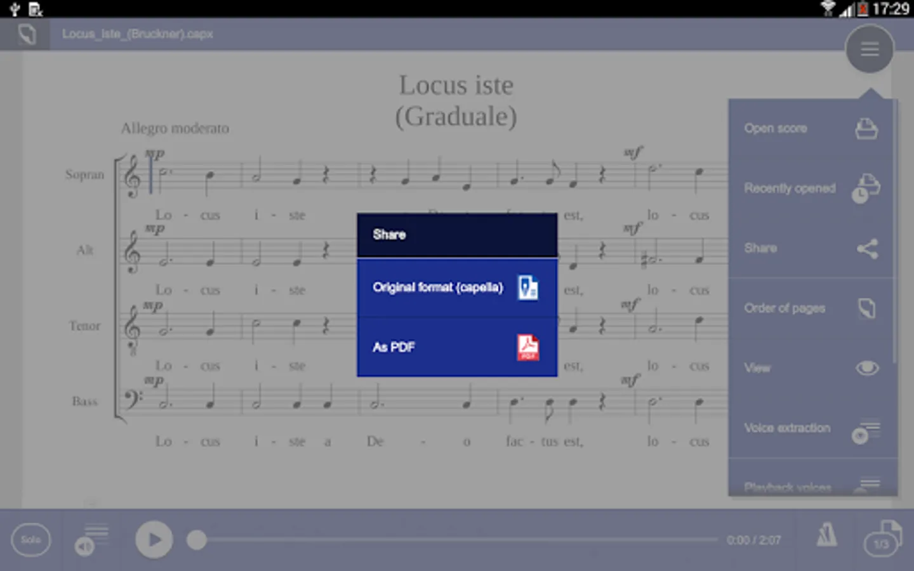Viewport: 914px width, 571px height.
Task: Open Voice extraction option
Action: 811,428
